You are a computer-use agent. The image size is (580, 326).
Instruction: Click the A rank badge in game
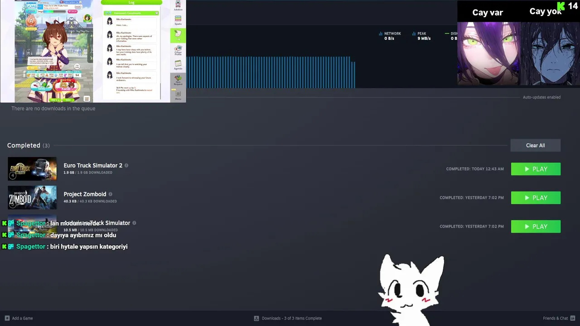coord(31,21)
